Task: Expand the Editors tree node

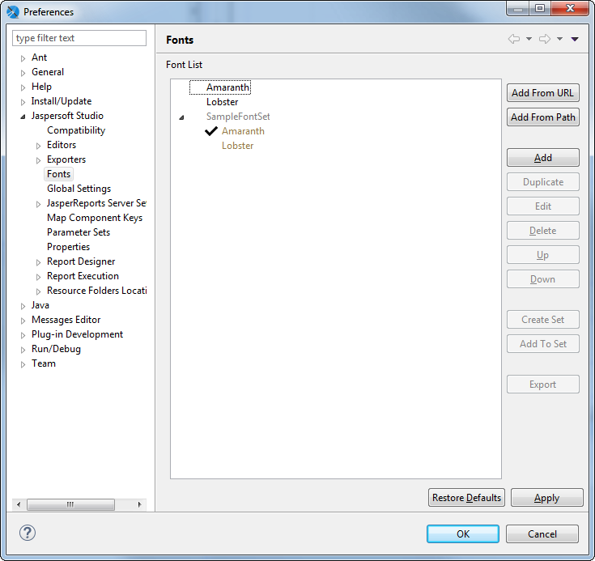Action: point(38,146)
